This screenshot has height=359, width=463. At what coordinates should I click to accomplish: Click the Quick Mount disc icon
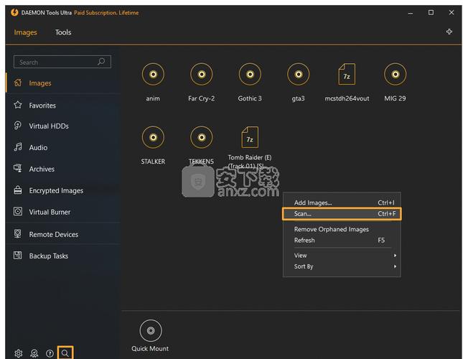point(151,330)
